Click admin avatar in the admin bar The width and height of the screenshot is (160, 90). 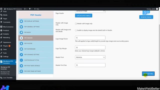coord(157,9)
